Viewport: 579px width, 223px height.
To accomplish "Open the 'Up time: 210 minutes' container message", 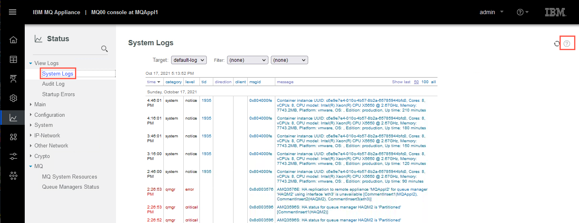I will [x=351, y=105].
